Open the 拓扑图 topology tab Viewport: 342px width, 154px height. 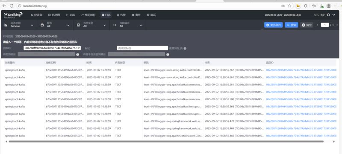[54, 15]
